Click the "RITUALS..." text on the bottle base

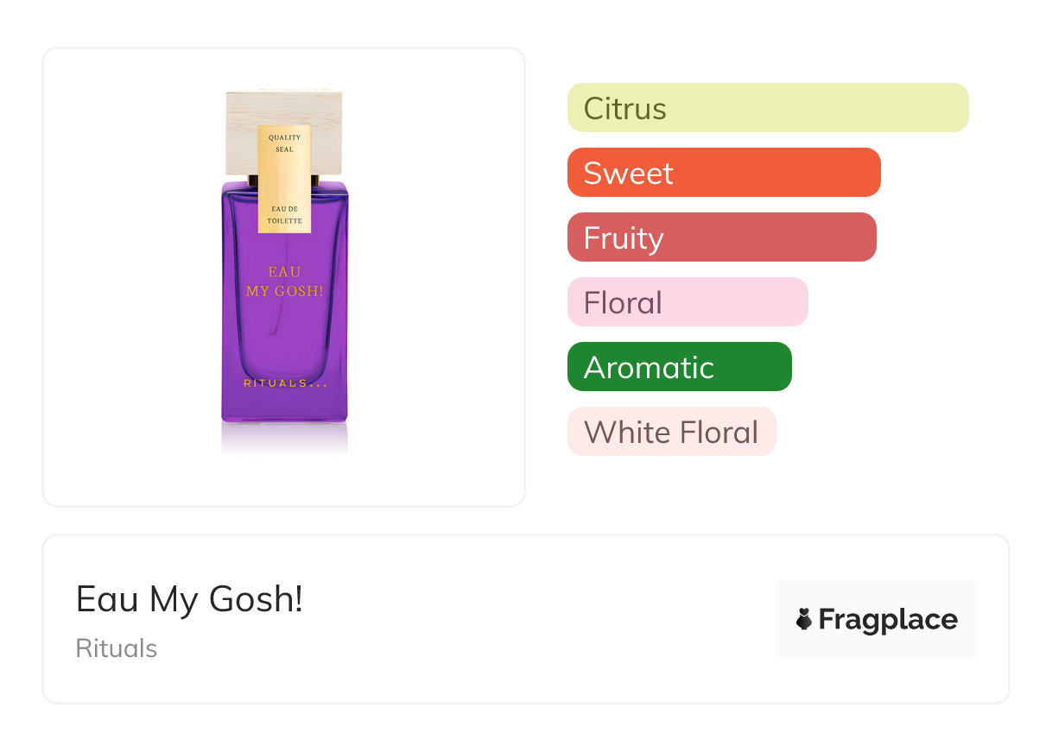284,383
